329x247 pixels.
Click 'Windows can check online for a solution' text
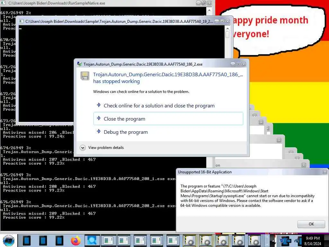click(141, 92)
